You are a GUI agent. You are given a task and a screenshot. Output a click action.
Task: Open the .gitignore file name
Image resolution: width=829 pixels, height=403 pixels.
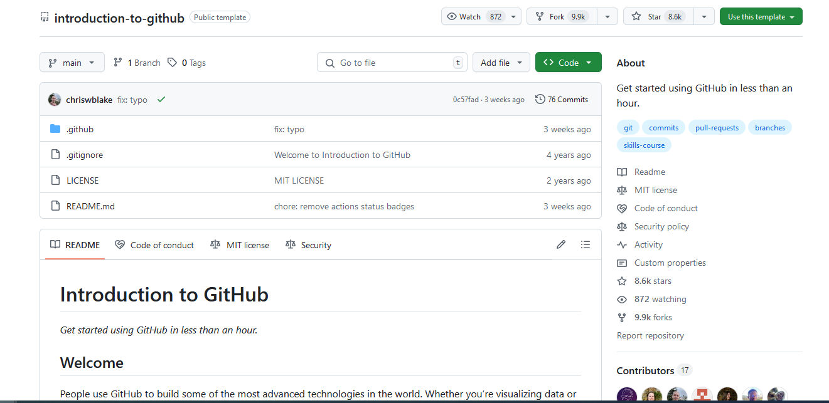pyautogui.click(x=85, y=155)
